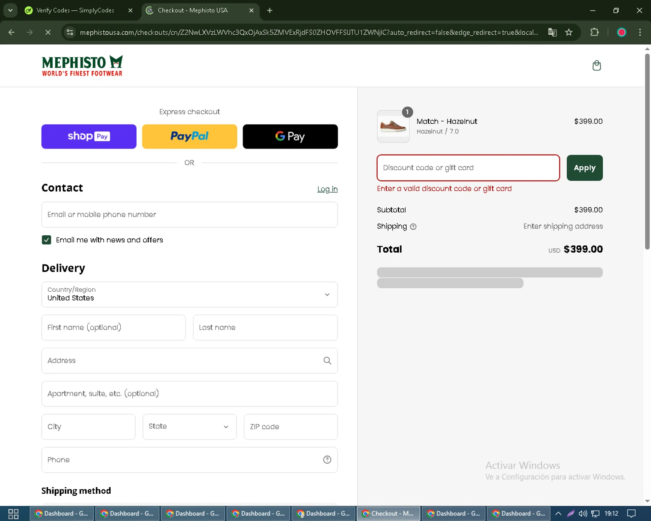Apply the discount code
The width and height of the screenshot is (651, 521).
(585, 168)
